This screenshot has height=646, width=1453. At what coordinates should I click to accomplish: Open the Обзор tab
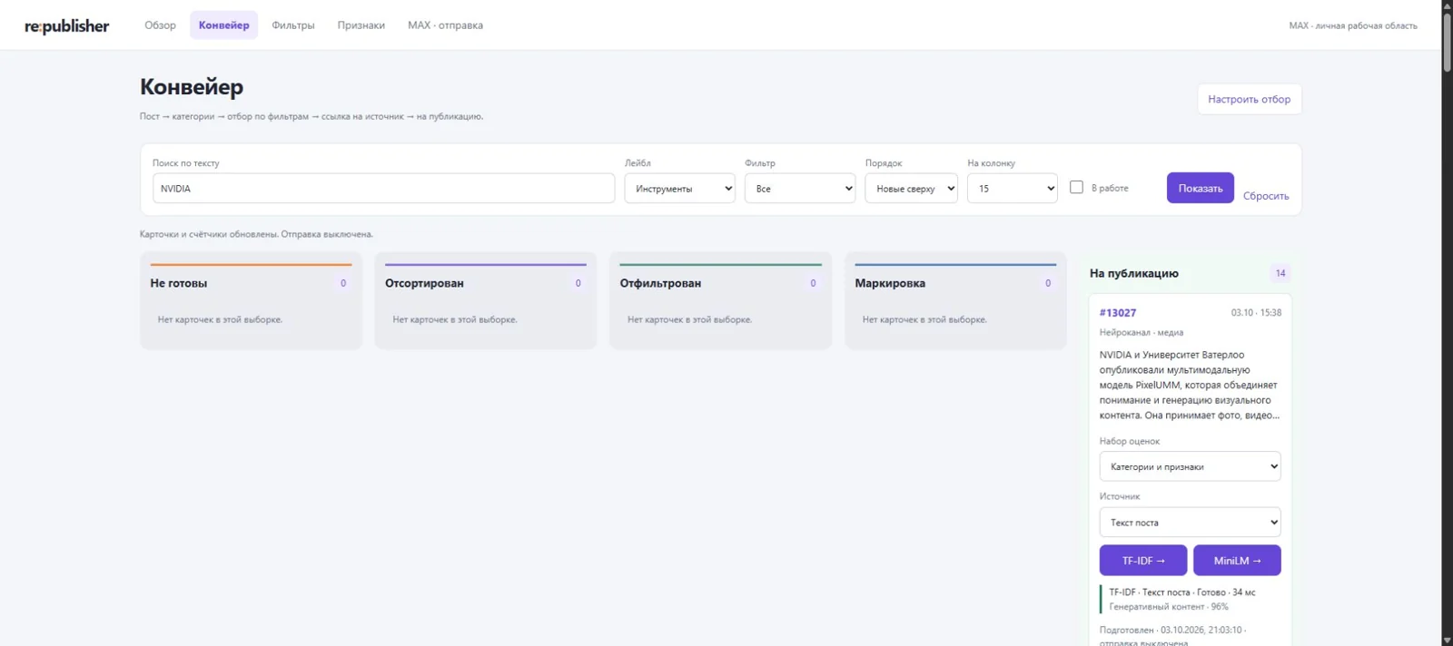(160, 25)
